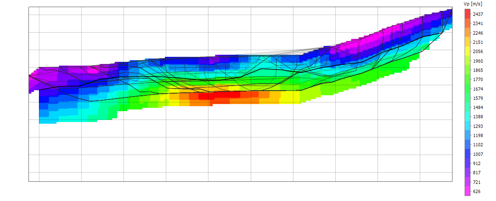Click the red high-velocity zone in model
The image size is (496, 201).
pos(224,94)
